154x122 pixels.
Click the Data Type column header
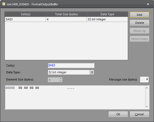coord(107,14)
